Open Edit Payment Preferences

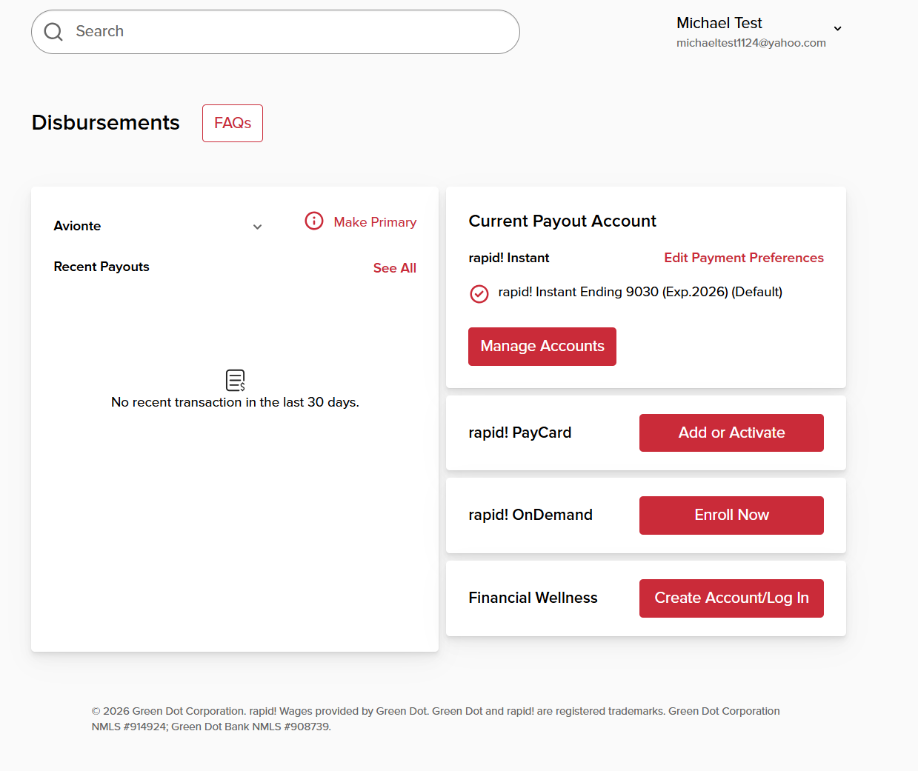tap(744, 258)
